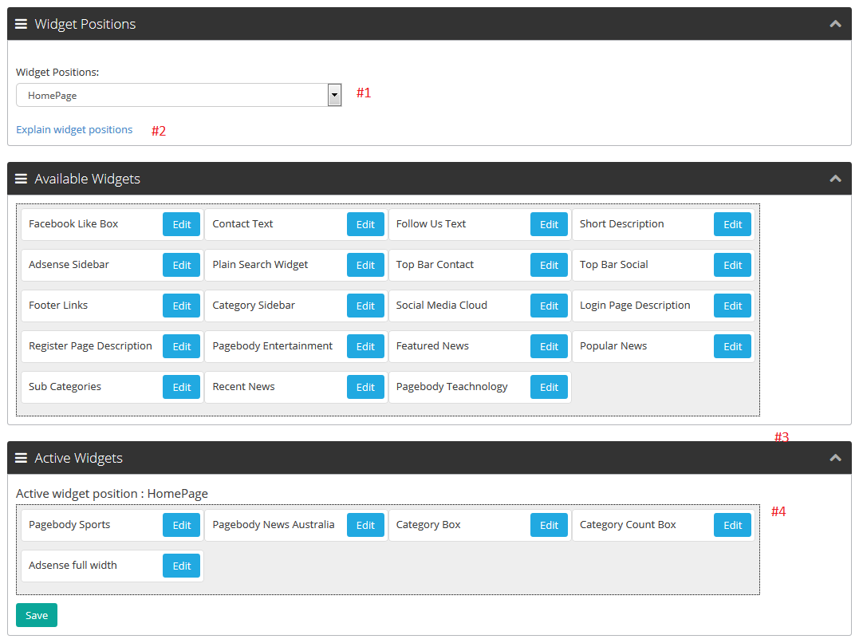Collapse the Widget Positions panel chevron

pyautogui.click(x=835, y=24)
